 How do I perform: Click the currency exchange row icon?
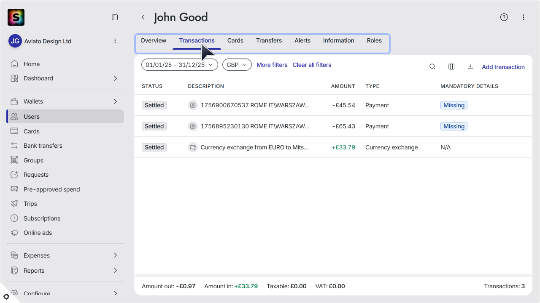coord(193,147)
